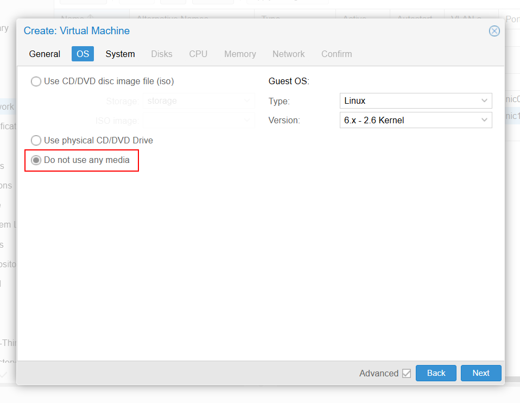520x403 pixels.
Task: Switch to the Network tab
Action: point(288,54)
